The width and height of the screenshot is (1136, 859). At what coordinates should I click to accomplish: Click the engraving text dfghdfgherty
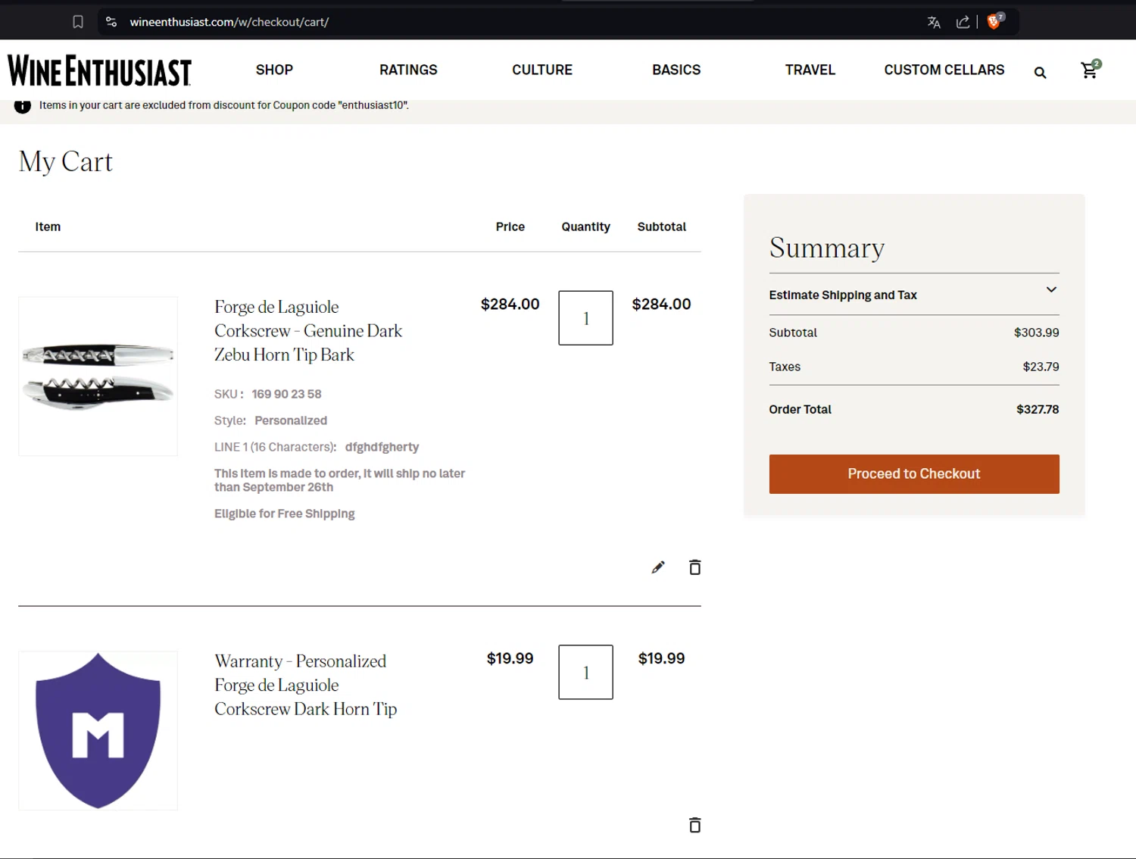[x=382, y=447]
